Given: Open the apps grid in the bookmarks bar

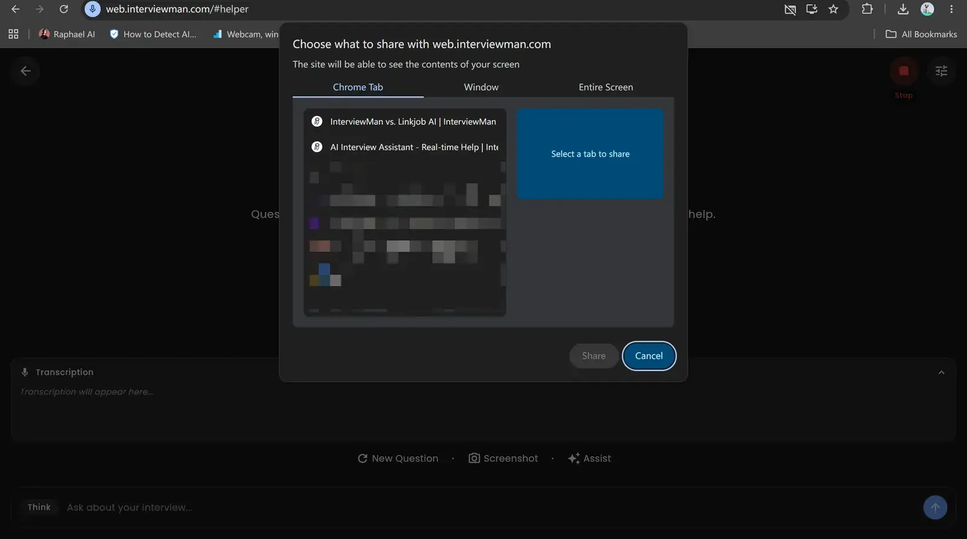Looking at the screenshot, I should [x=13, y=34].
